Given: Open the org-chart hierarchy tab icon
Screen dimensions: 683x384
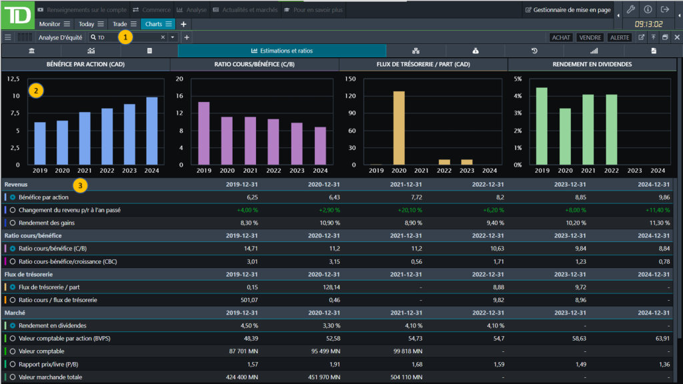Looking at the screenshot, I should pyautogui.click(x=415, y=51).
